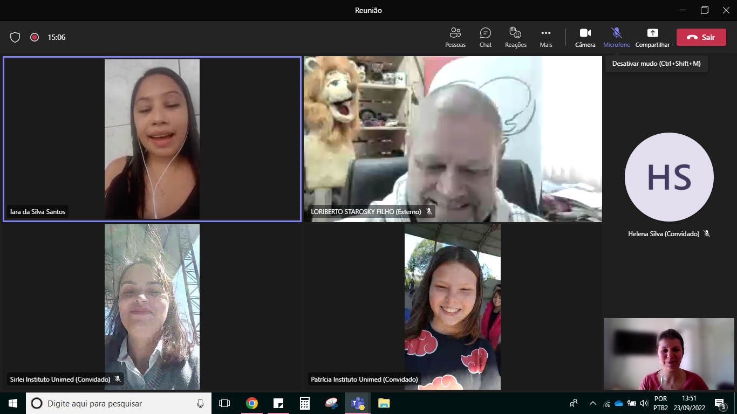Click the OneDrive cloud tray icon
The image size is (737, 414).
pos(619,403)
